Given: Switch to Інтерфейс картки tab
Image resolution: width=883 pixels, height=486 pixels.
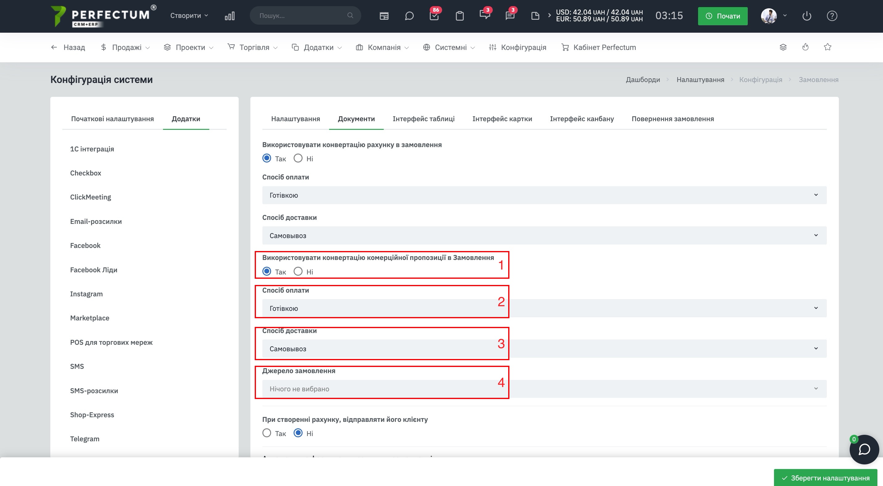Looking at the screenshot, I should (x=502, y=118).
